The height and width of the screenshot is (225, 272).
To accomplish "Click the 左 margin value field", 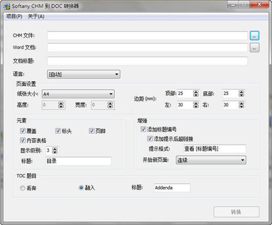I will pos(185,105).
